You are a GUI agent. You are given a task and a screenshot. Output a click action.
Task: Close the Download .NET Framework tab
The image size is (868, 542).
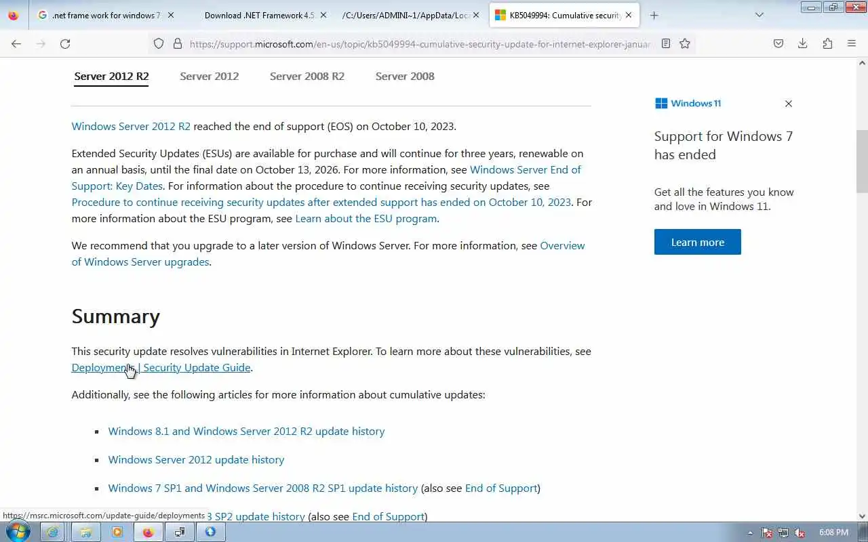click(x=323, y=15)
